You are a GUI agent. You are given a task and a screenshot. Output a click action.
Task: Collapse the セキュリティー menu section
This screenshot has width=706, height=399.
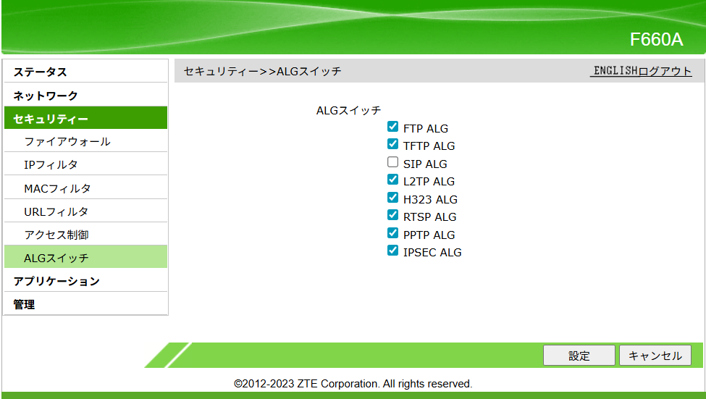[x=51, y=119]
